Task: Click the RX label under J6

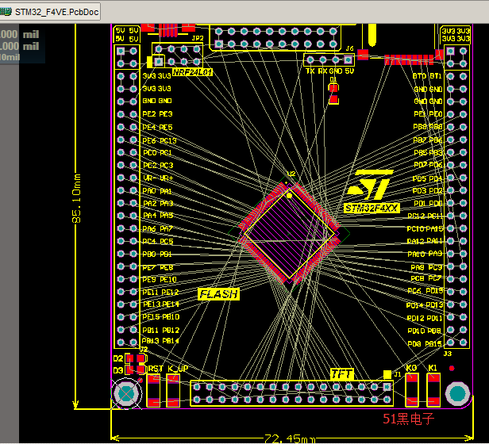Action: point(323,71)
